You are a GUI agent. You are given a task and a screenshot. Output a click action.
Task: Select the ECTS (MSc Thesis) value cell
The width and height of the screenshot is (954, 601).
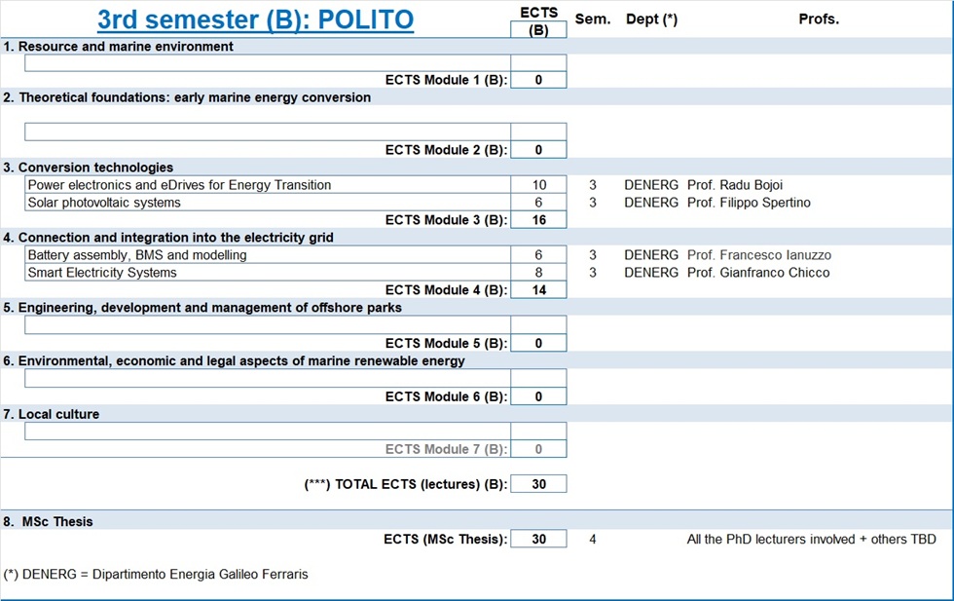(538, 540)
